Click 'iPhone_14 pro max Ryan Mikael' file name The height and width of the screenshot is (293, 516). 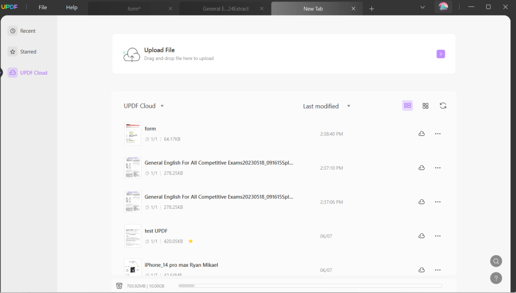(x=181, y=265)
